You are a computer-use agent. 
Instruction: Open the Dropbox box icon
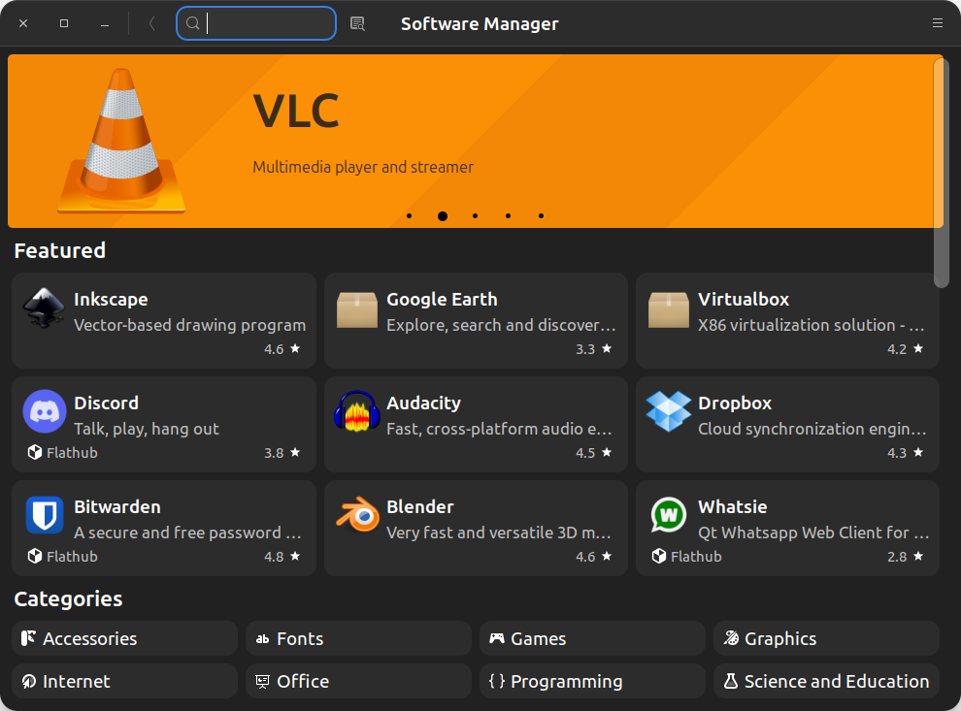click(668, 412)
